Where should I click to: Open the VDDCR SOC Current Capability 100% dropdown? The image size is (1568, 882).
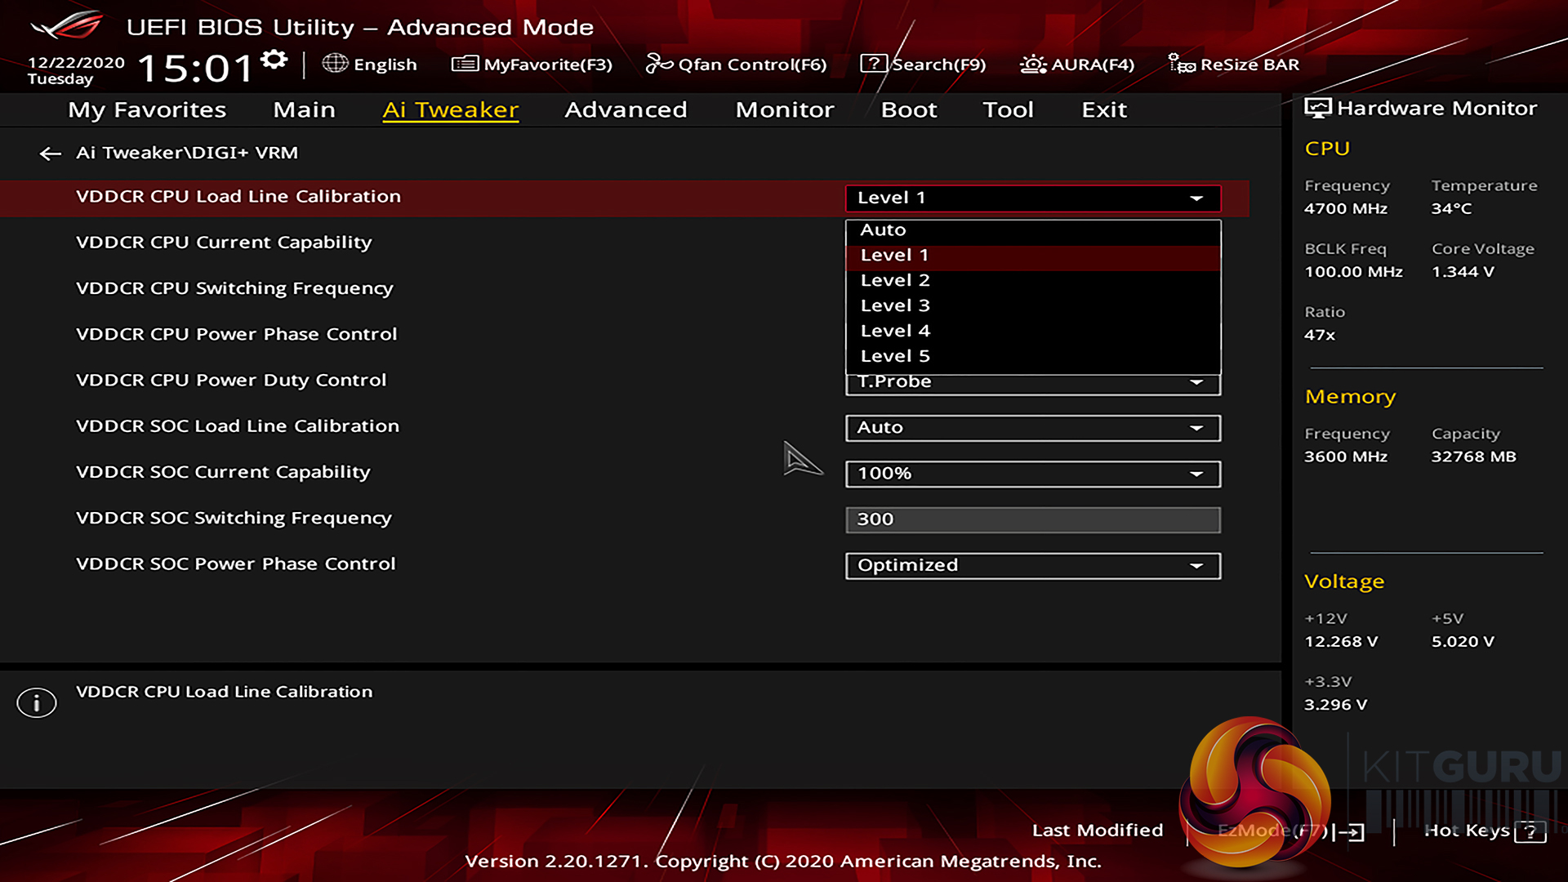(1032, 474)
